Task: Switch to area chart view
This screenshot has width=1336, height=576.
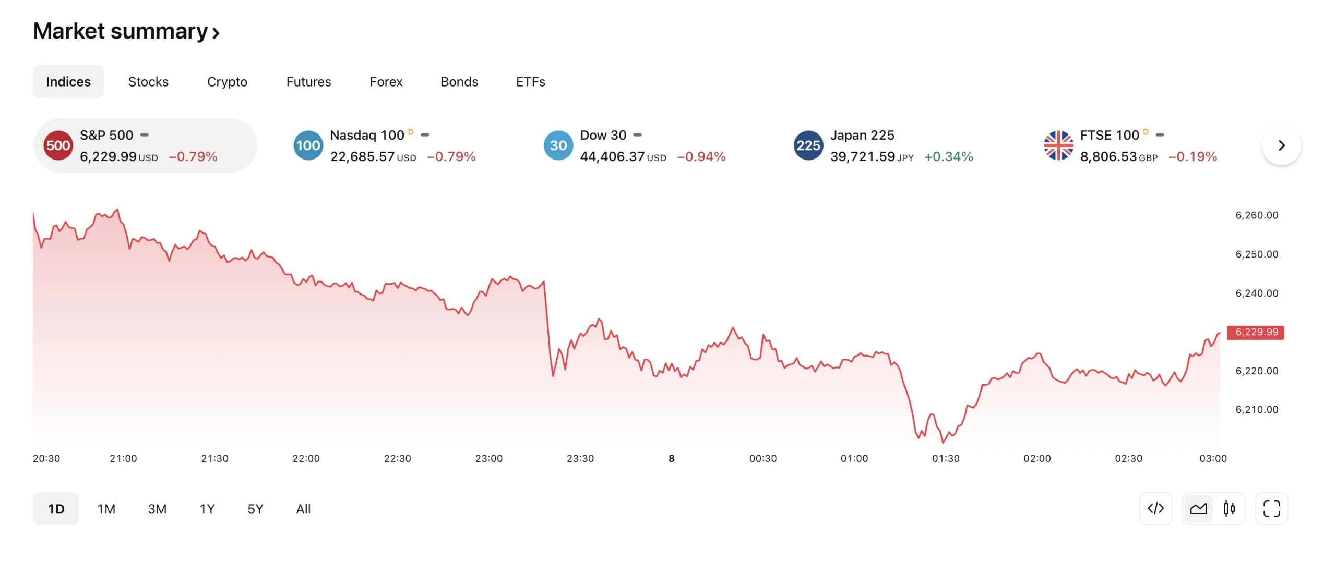Action: click(1198, 508)
